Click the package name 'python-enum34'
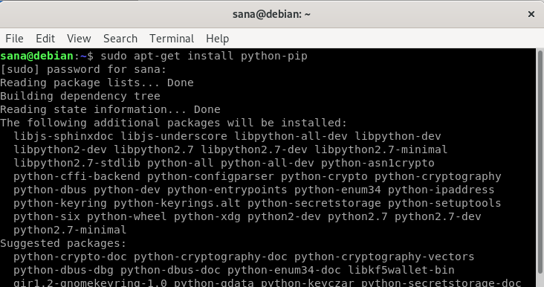Screen dimensions: 544x287 (x=337, y=190)
